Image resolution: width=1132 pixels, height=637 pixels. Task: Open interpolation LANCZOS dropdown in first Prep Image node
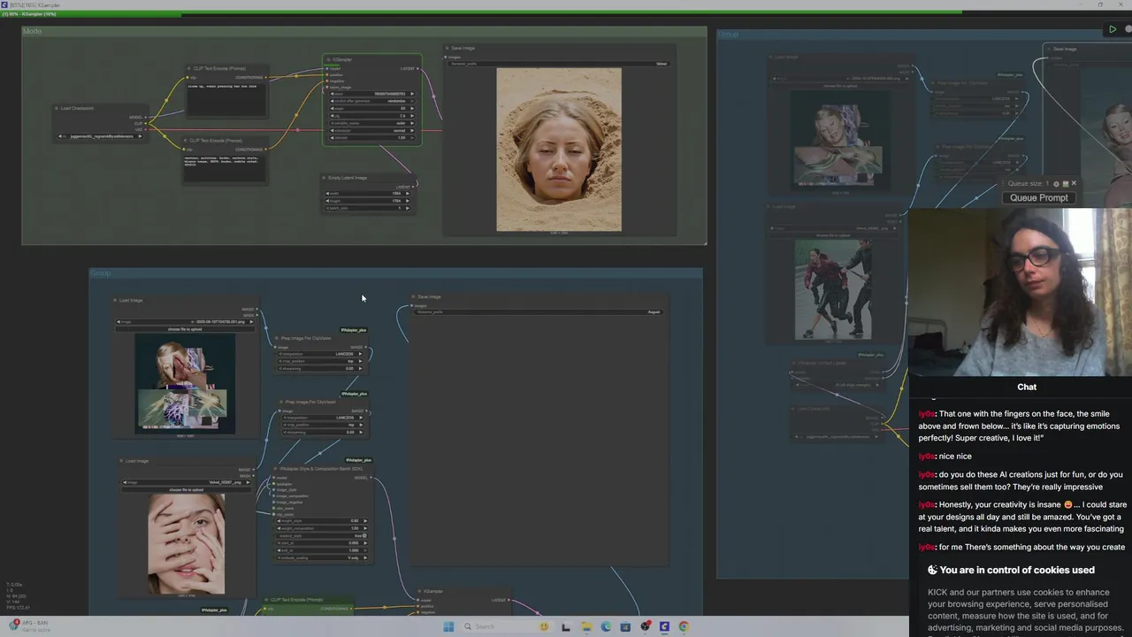[321, 354]
